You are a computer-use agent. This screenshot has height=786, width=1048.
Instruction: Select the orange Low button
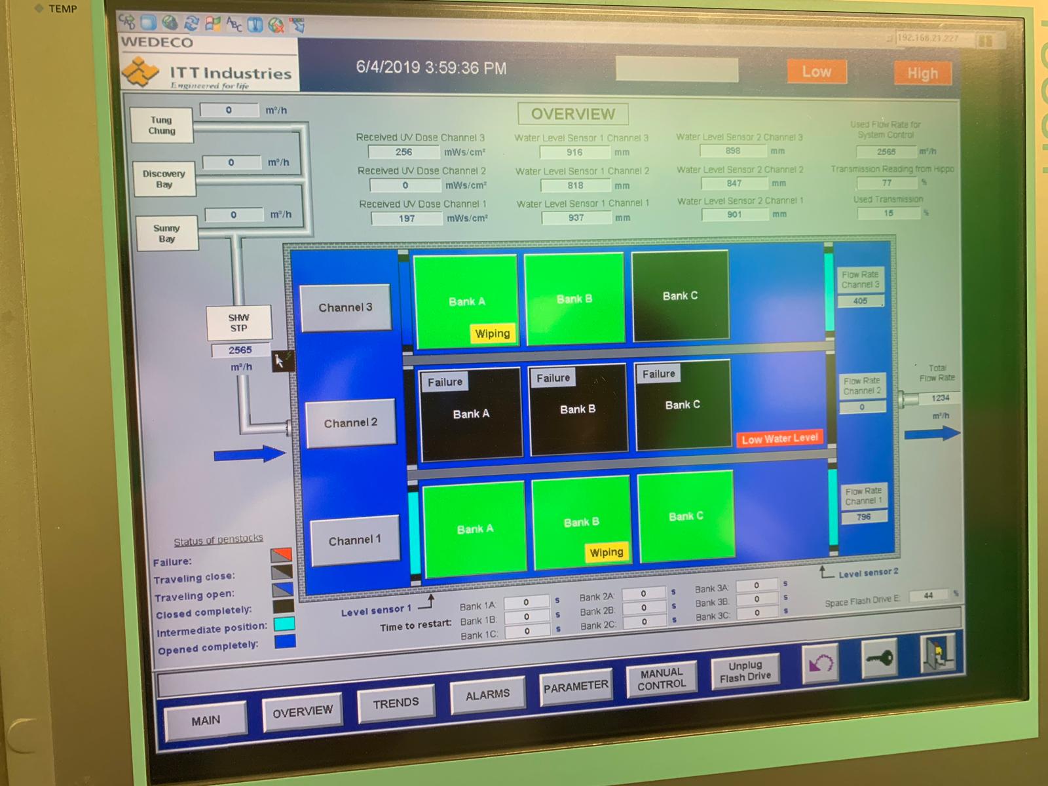816,72
